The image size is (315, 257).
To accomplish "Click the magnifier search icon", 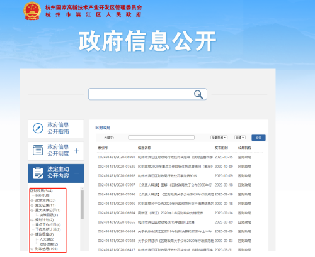I will (x=198, y=94).
